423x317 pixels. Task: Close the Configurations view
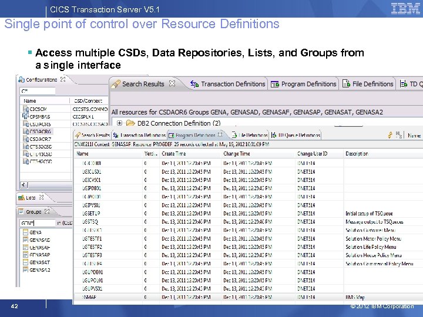[x=63, y=79]
